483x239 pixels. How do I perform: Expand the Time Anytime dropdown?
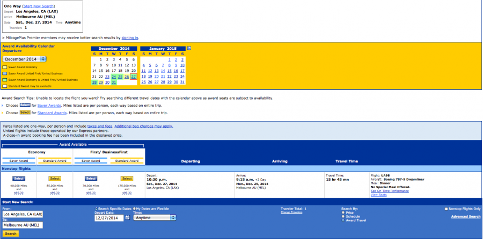155,218
